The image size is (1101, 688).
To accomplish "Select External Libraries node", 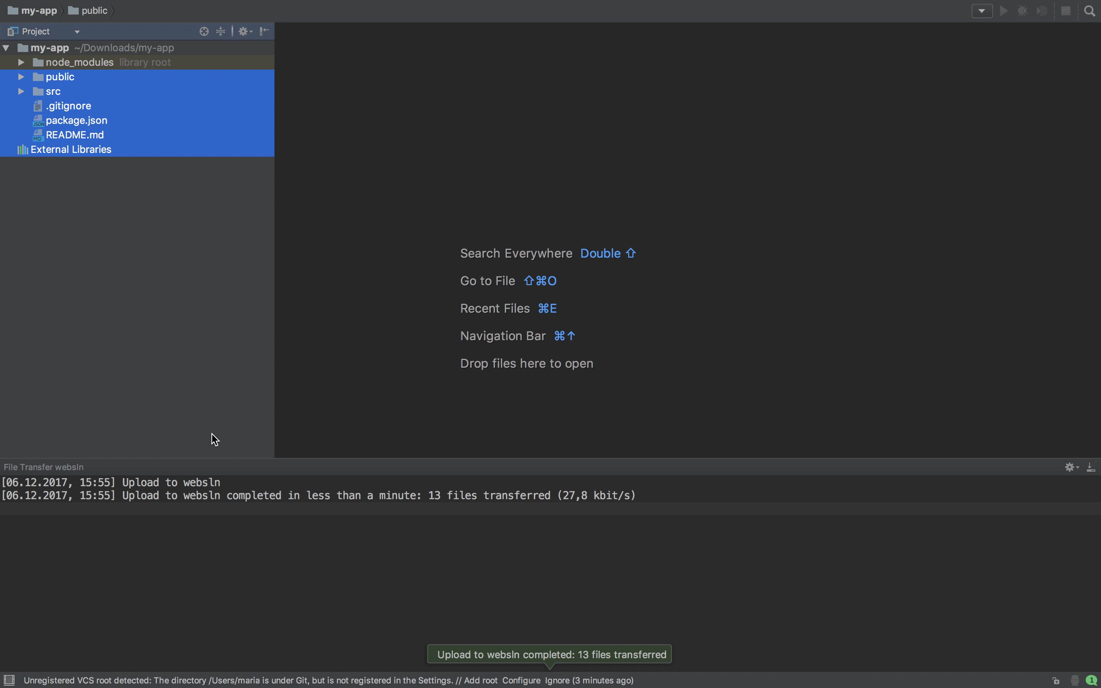I will (x=137, y=150).
